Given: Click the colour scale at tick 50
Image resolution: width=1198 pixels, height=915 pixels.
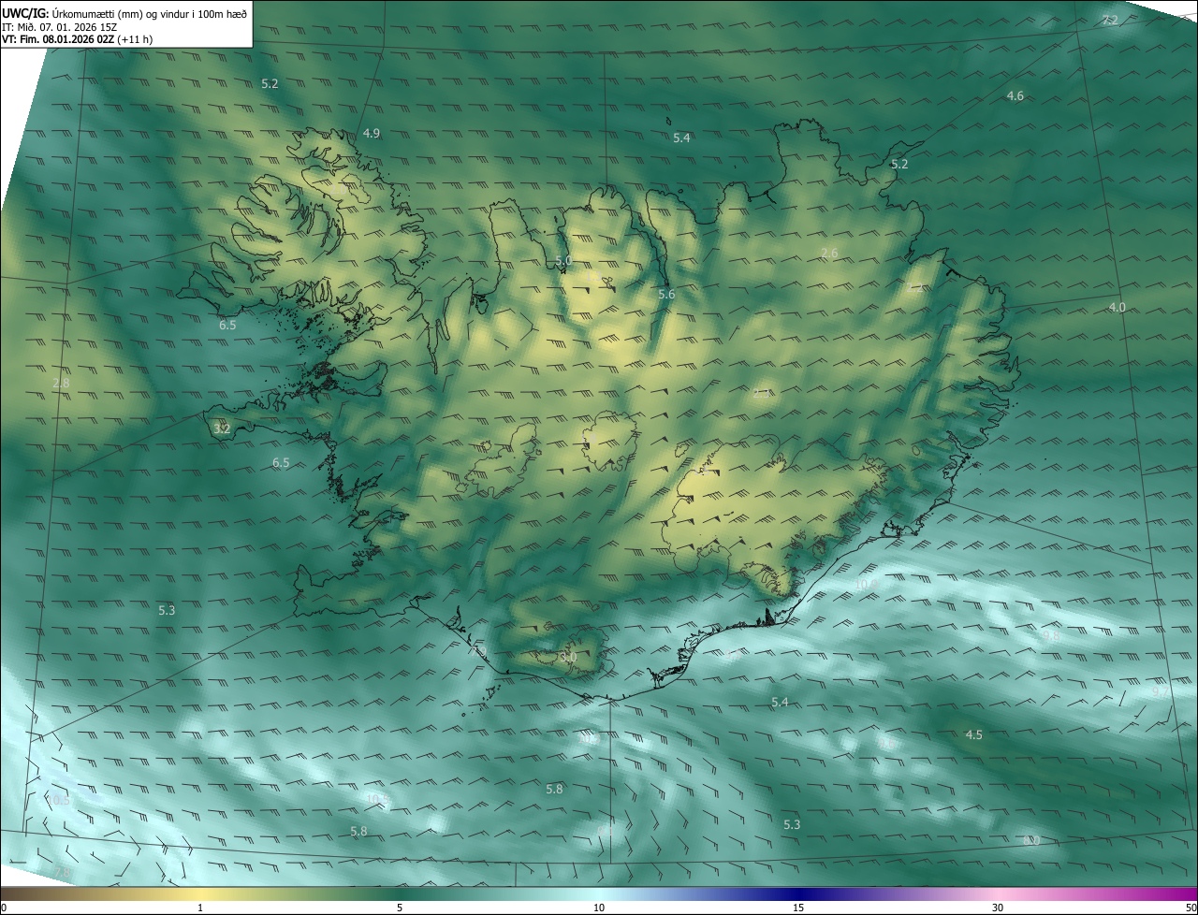Looking at the screenshot, I should (x=1191, y=908).
